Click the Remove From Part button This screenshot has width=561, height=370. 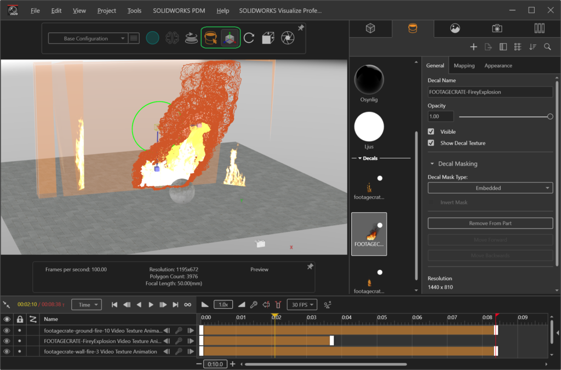490,223
